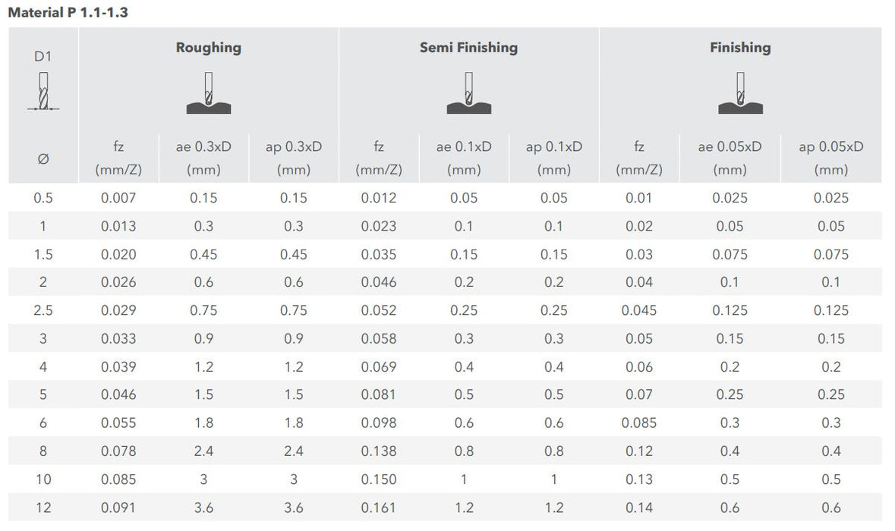The image size is (895, 531).
Task: Click the Finishing end mill icon
Action: point(739,93)
